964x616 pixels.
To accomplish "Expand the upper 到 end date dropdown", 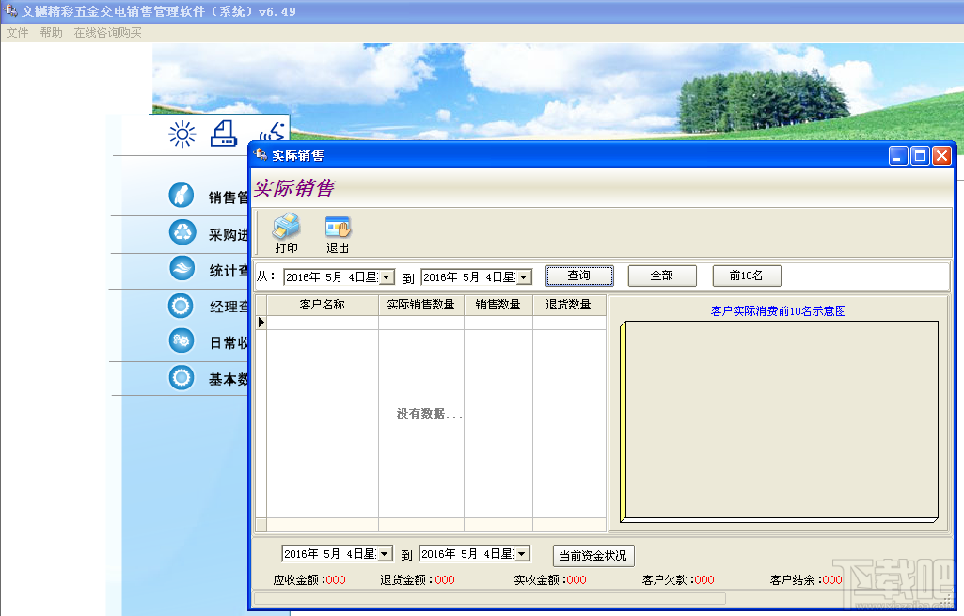I will tap(523, 277).
